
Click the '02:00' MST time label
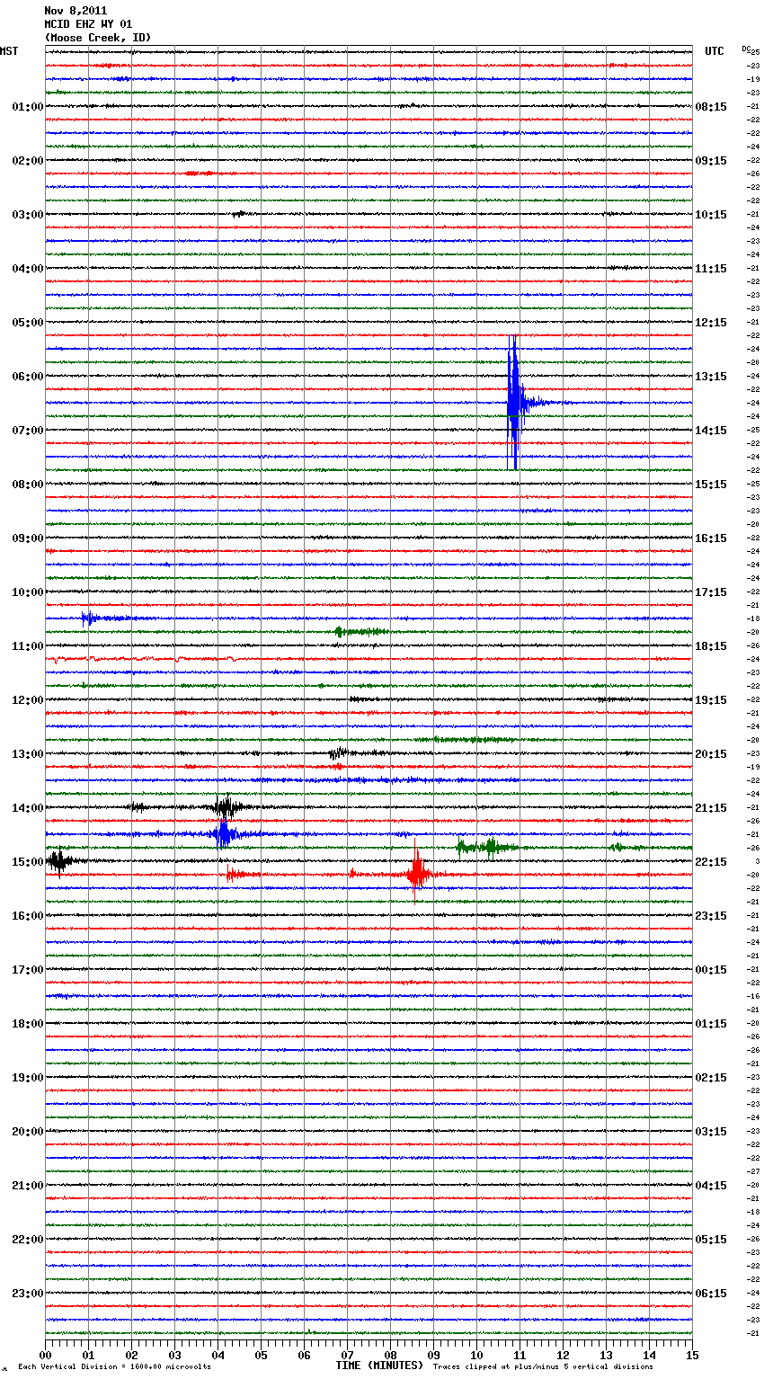click(x=28, y=161)
